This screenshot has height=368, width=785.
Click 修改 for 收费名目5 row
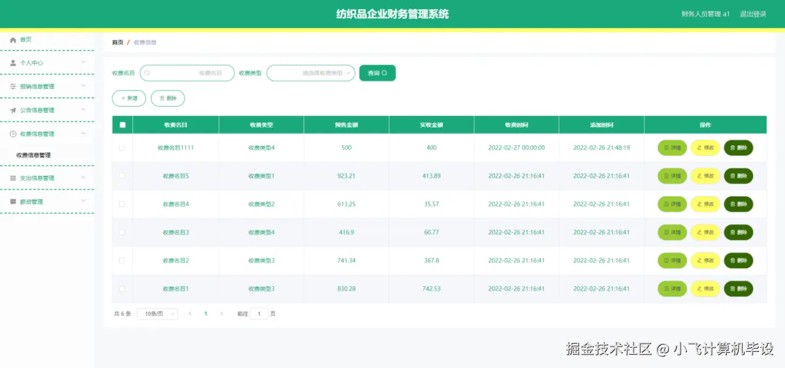[705, 176]
